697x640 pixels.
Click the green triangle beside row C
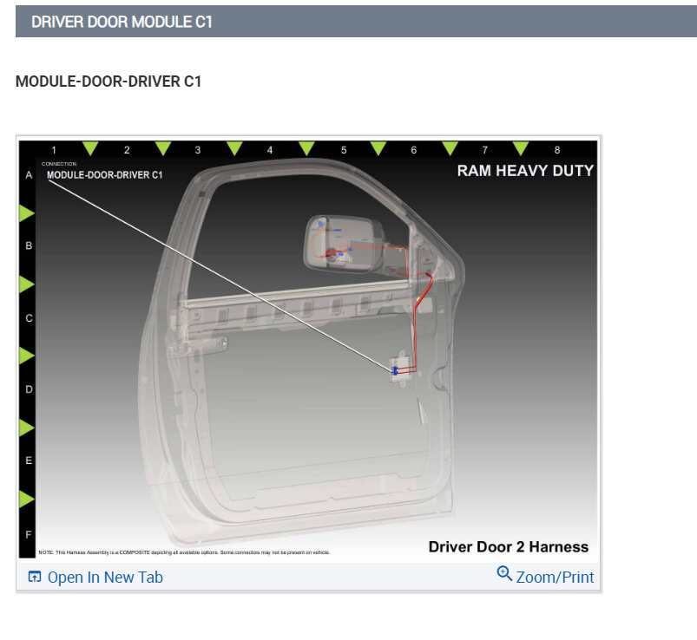click(x=26, y=354)
